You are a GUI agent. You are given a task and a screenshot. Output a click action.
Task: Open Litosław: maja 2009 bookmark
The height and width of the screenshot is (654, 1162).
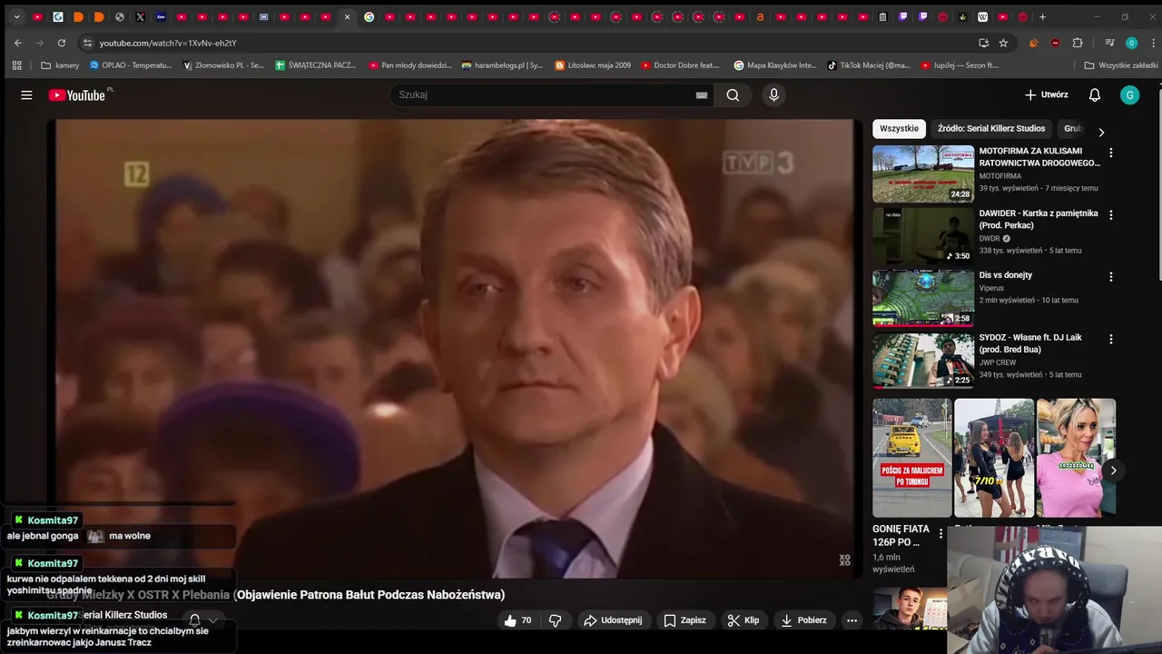[593, 65]
